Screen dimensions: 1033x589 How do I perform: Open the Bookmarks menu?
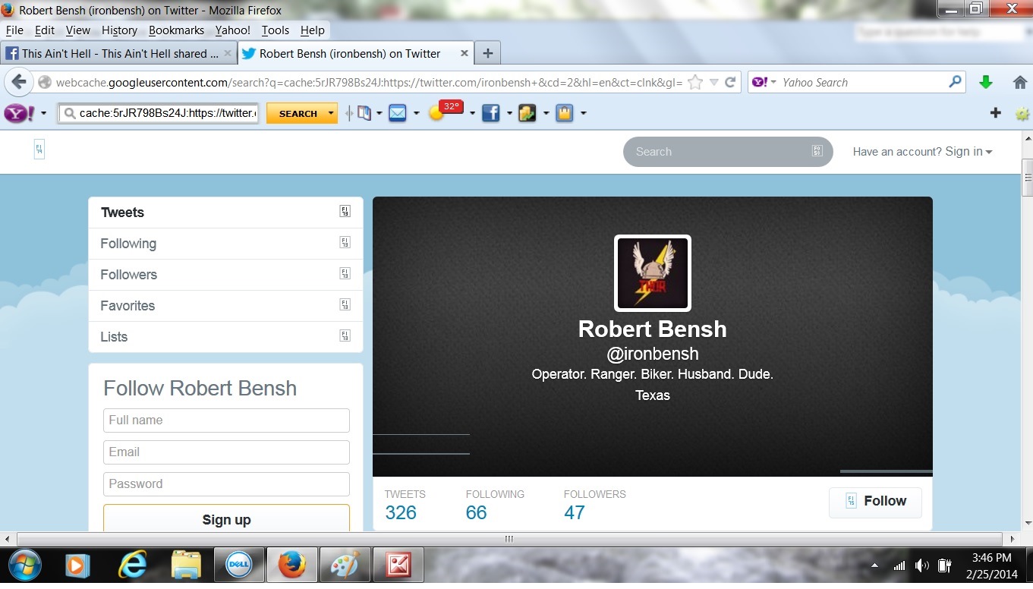click(176, 30)
